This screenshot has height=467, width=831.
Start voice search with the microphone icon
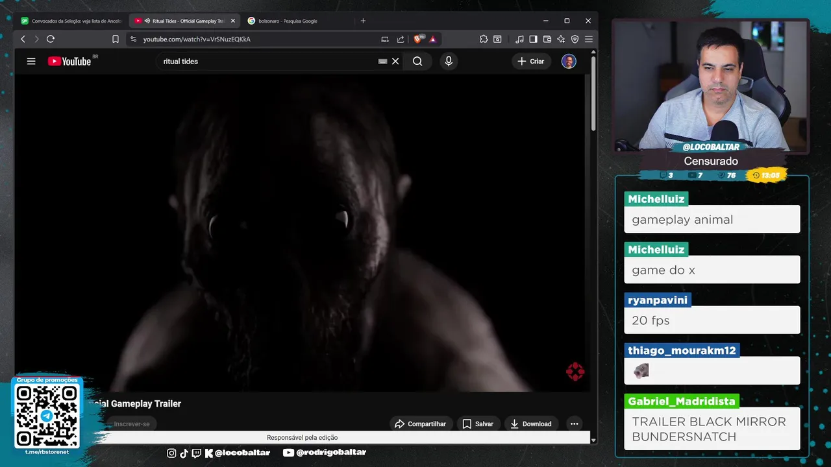(x=448, y=61)
